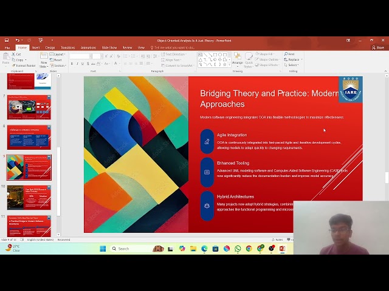Screen dimensions: 389x291
Task: Open Microsoft Edge from the taskbar
Action: click(x=204, y=249)
